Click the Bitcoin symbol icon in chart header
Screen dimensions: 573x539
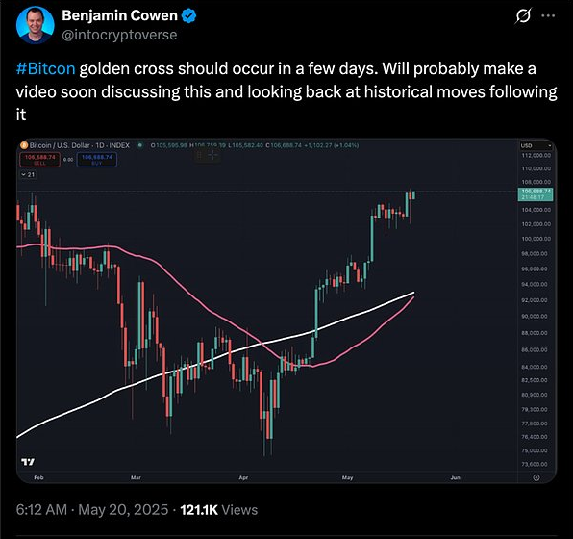click(24, 145)
